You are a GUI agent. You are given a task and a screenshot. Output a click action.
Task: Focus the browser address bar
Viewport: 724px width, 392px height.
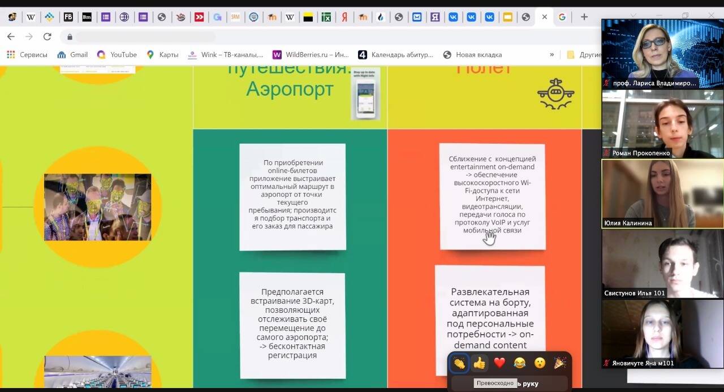(328, 37)
